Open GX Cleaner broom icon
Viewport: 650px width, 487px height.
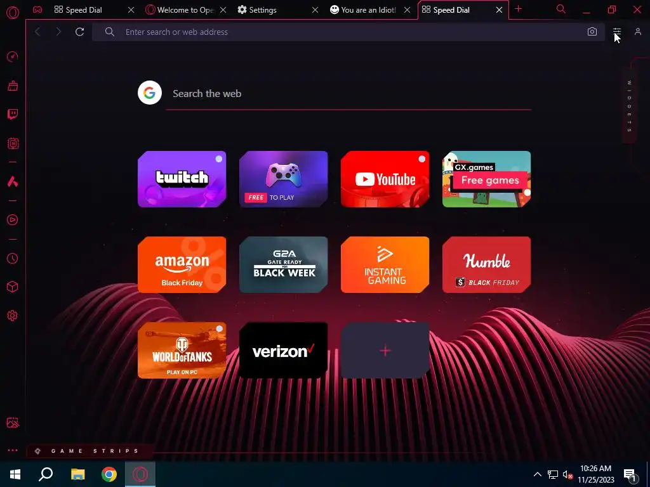(x=13, y=86)
